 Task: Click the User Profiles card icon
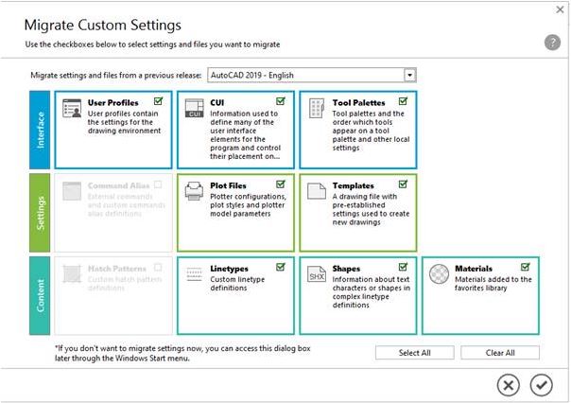click(x=72, y=108)
